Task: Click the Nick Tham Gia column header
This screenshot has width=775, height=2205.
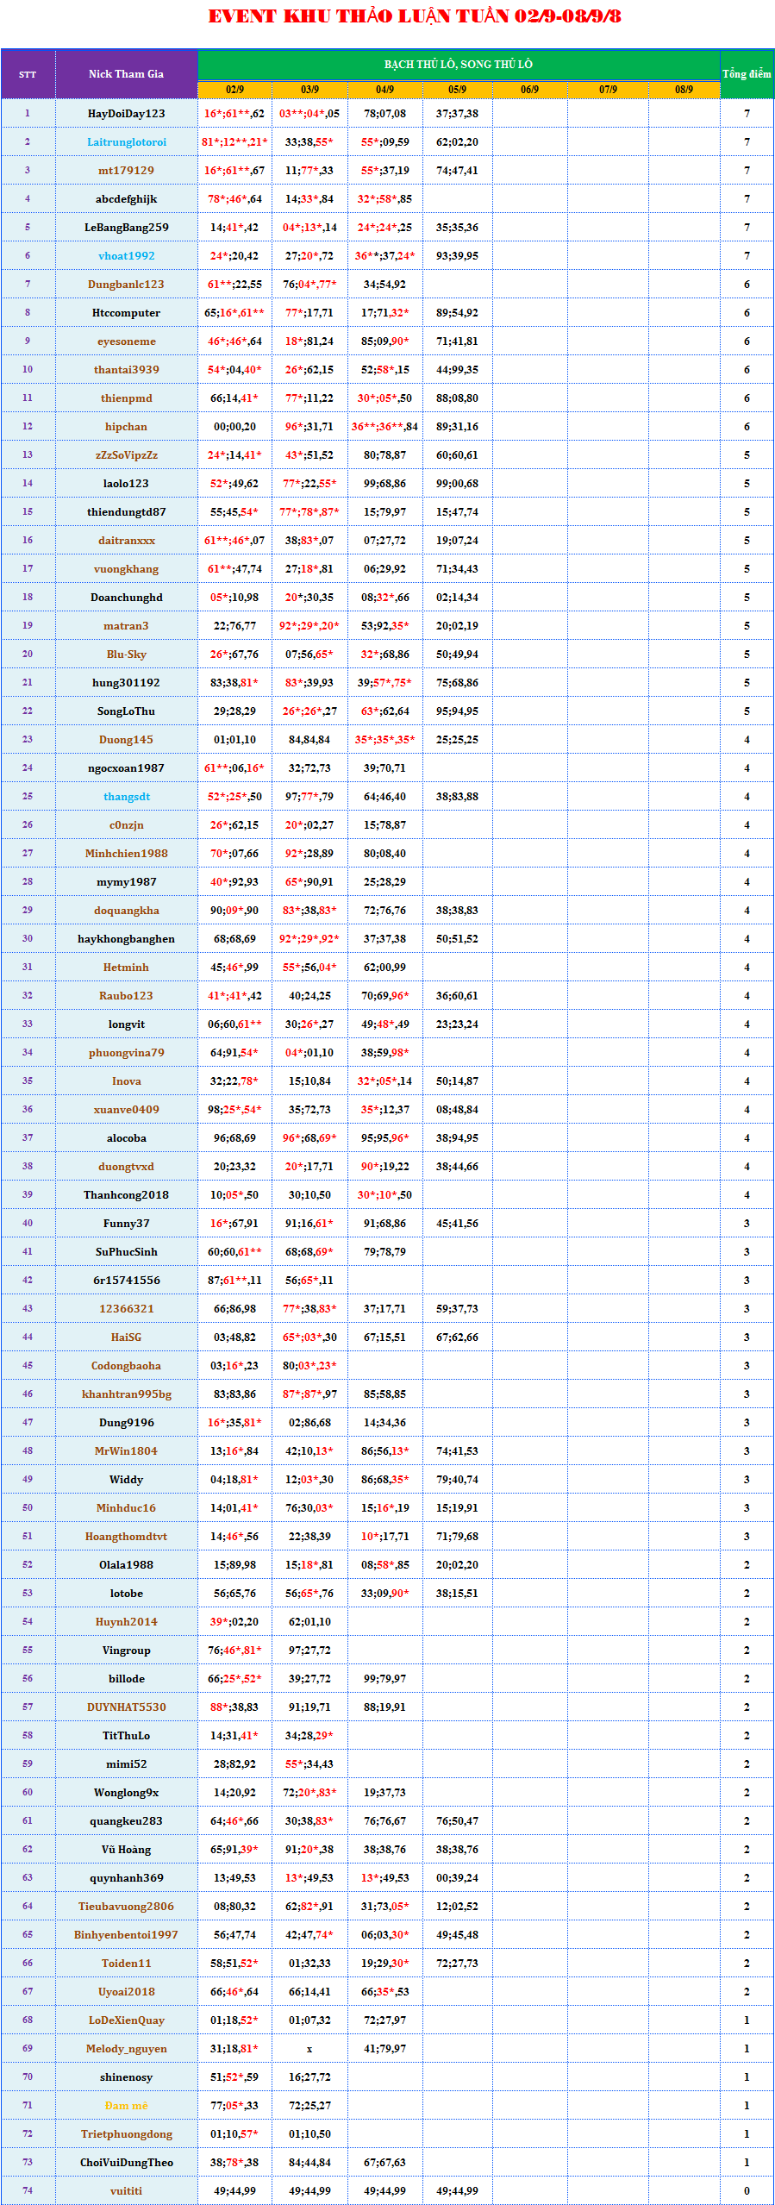Action: coord(127,74)
